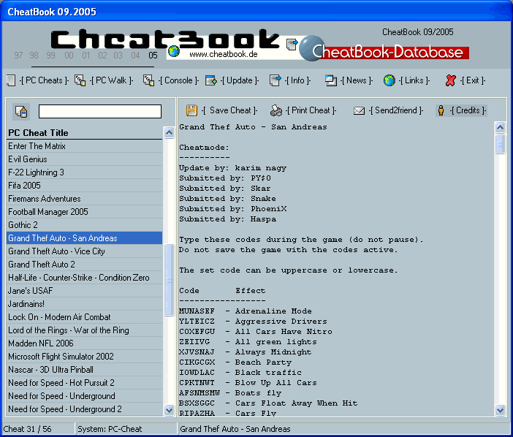Select year 04 in the year strip
The height and width of the screenshot is (437, 513).
click(x=135, y=56)
